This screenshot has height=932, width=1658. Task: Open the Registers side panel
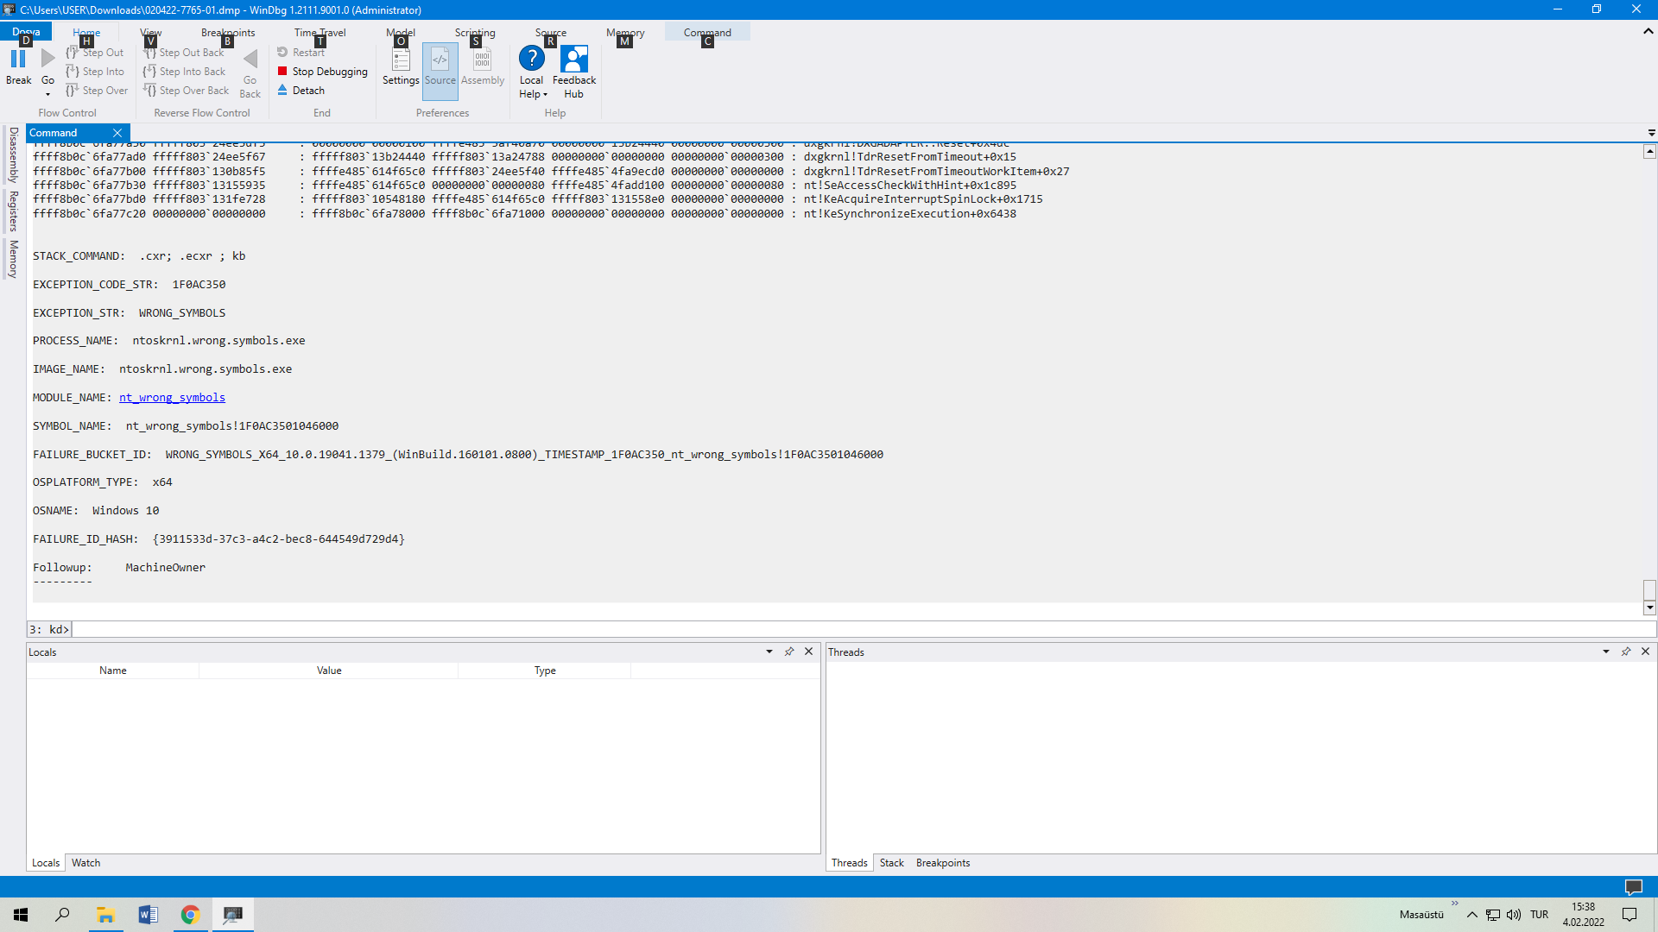pyautogui.click(x=13, y=211)
